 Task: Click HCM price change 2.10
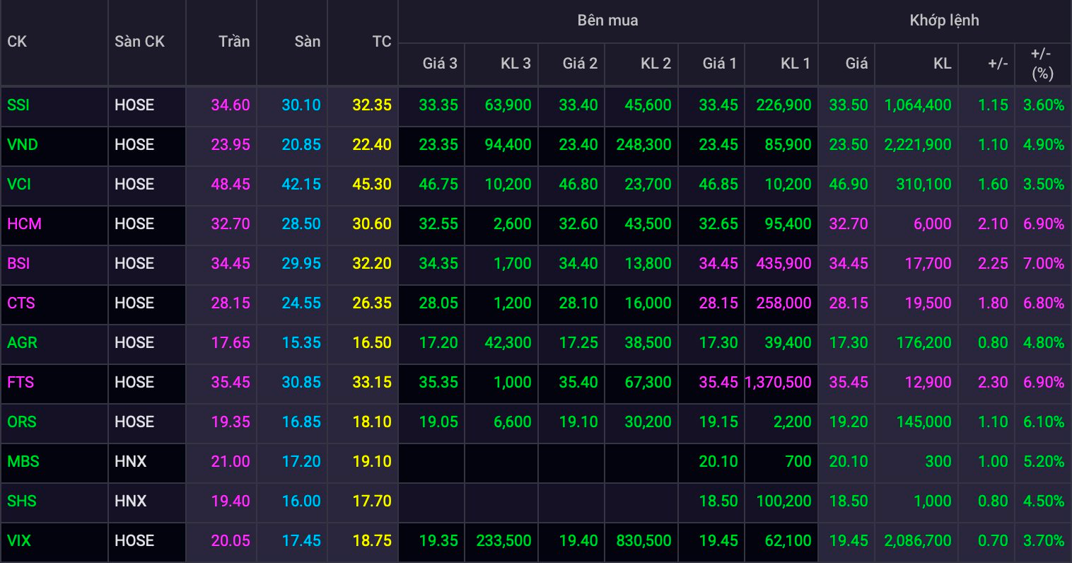pos(993,224)
